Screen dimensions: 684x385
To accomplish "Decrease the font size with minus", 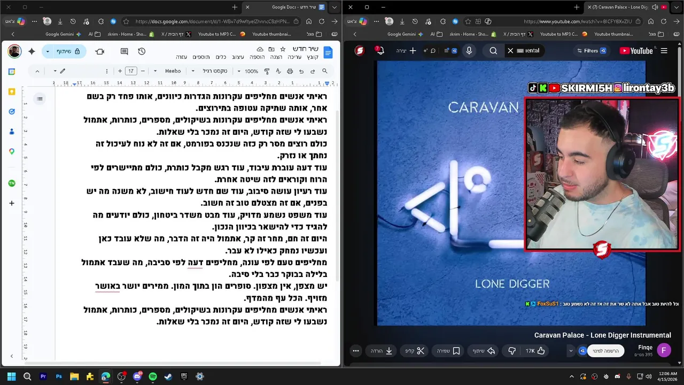I will [143, 71].
